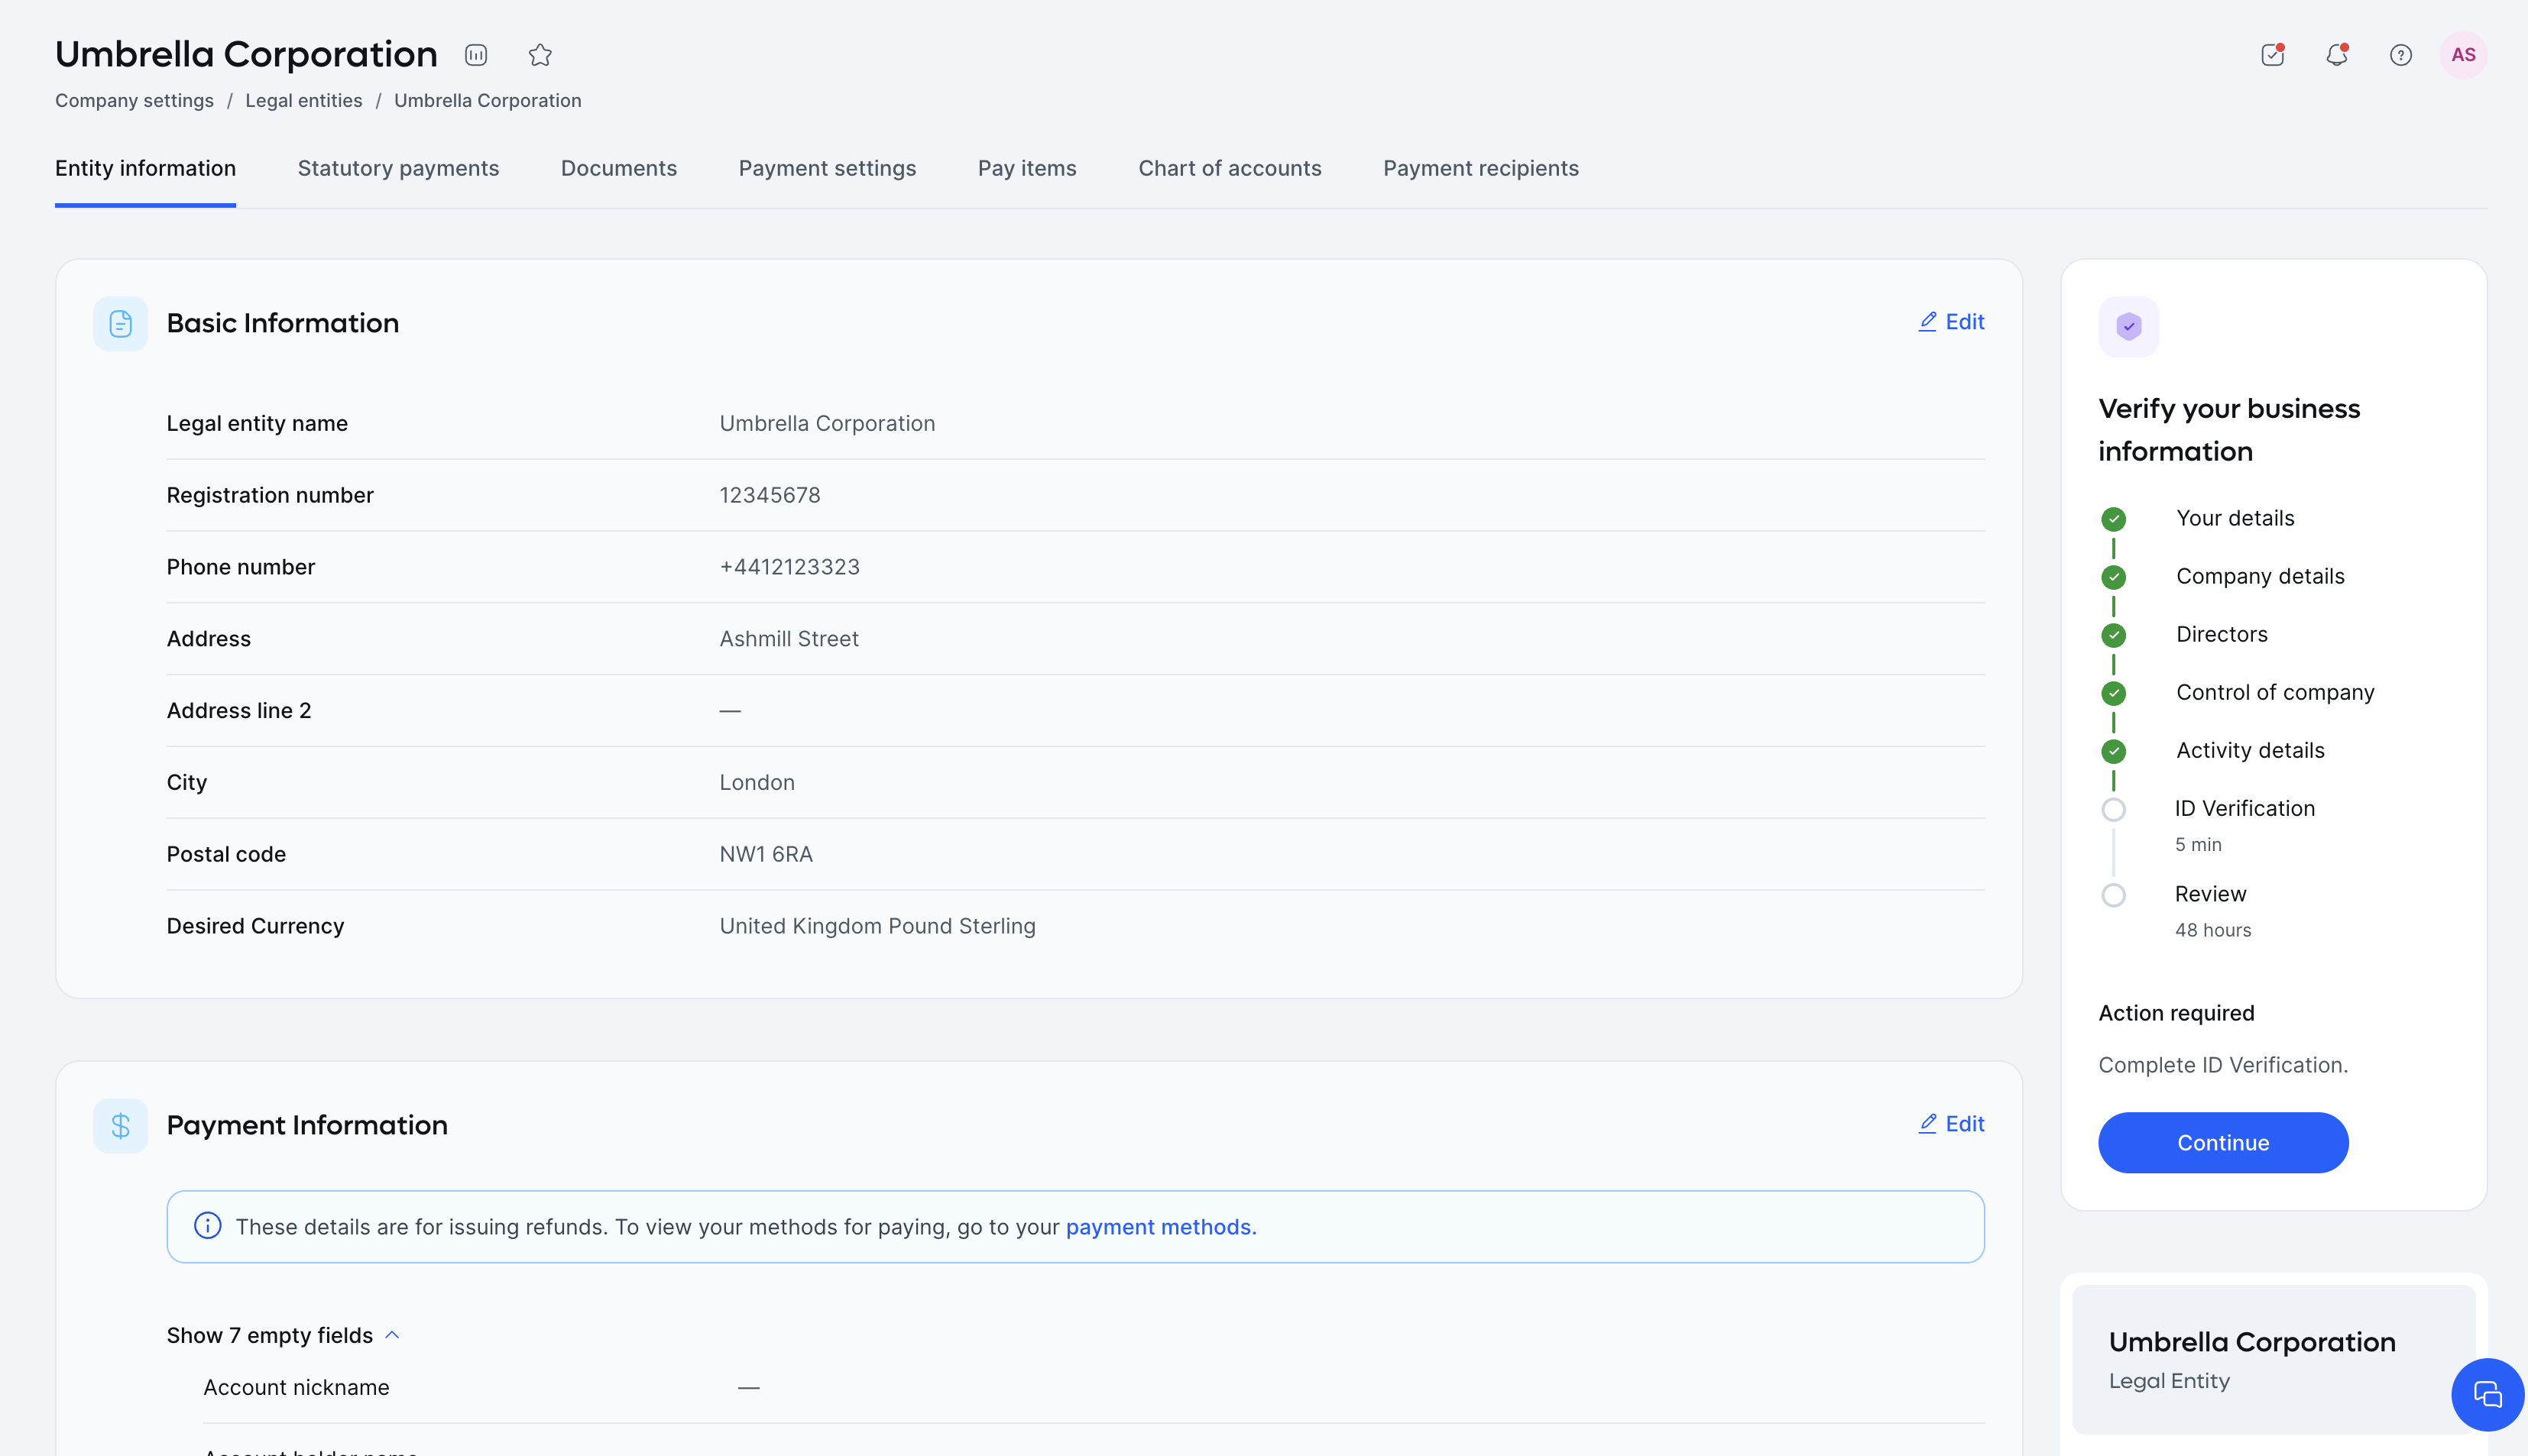Click the Company details green checkmark
The height and width of the screenshot is (1456, 2528).
2114,577
